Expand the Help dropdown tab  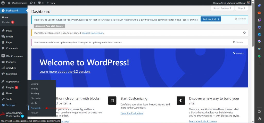(x=241, y=8)
